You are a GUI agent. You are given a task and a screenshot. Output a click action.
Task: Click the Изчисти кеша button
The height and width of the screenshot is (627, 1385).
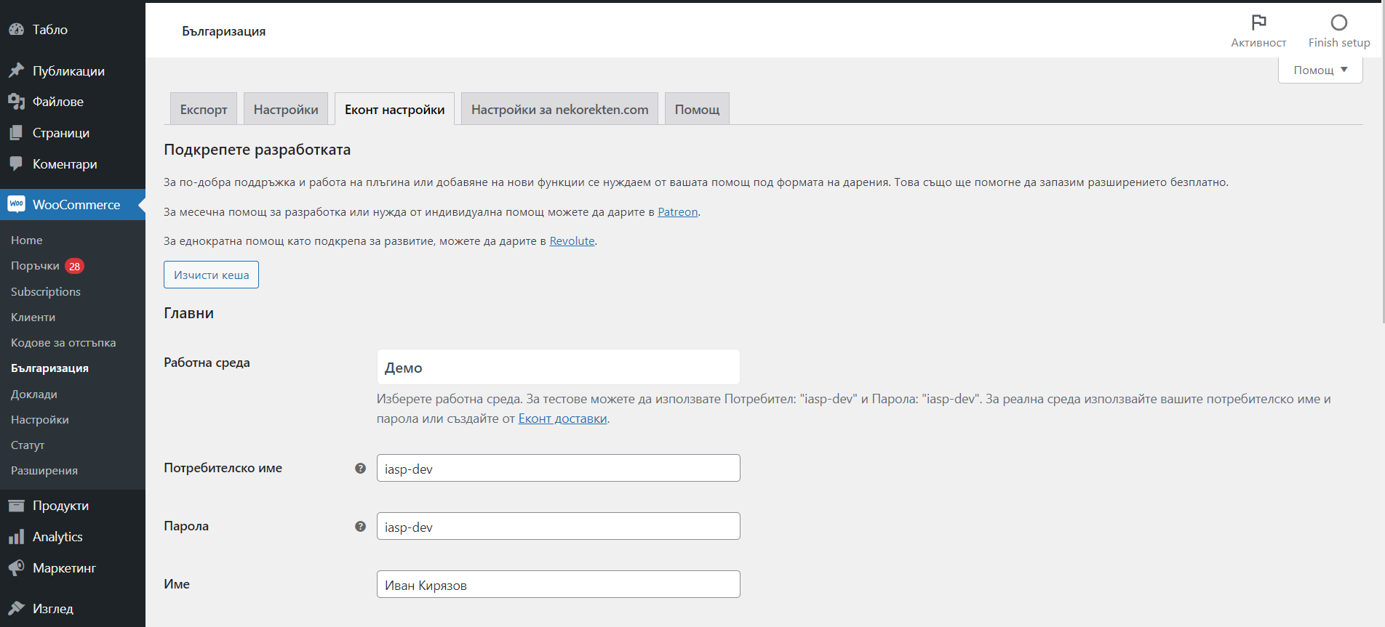[211, 275]
